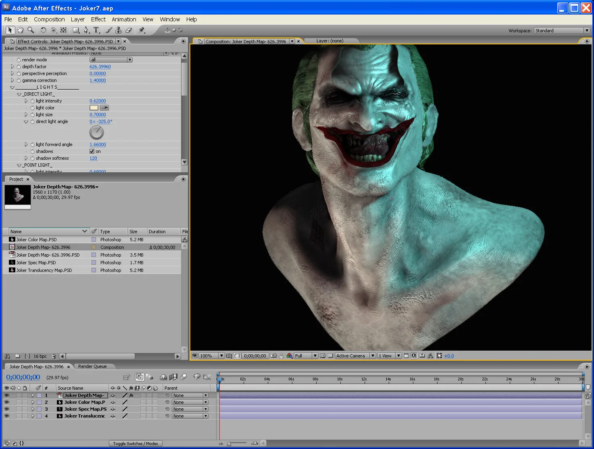Select Joker Spec Map.PSD in Project panel
The height and width of the screenshot is (449, 594).
(x=36, y=263)
